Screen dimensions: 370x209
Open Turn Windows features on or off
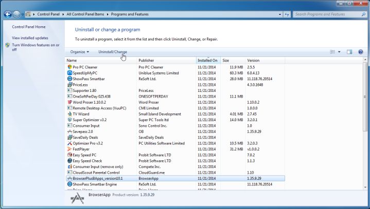tap(36, 47)
